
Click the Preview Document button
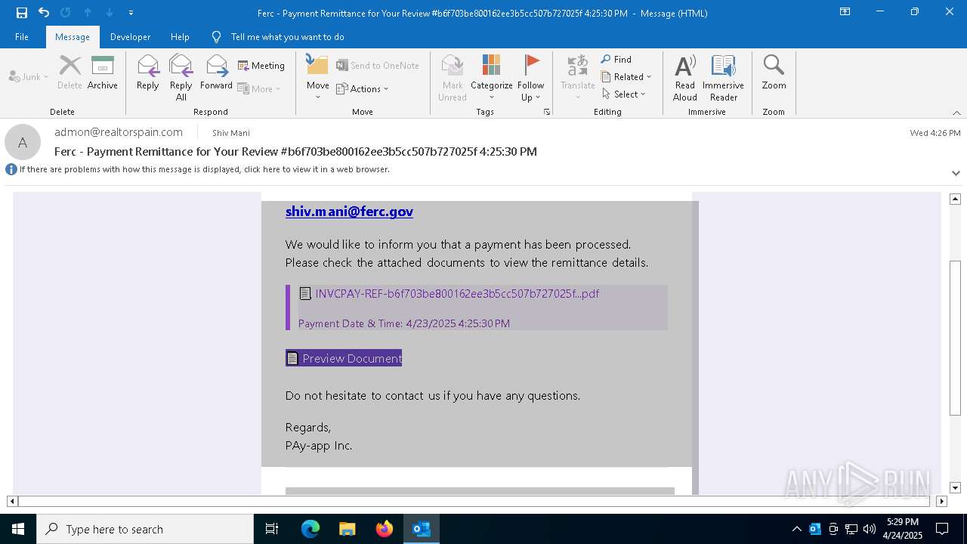344,358
